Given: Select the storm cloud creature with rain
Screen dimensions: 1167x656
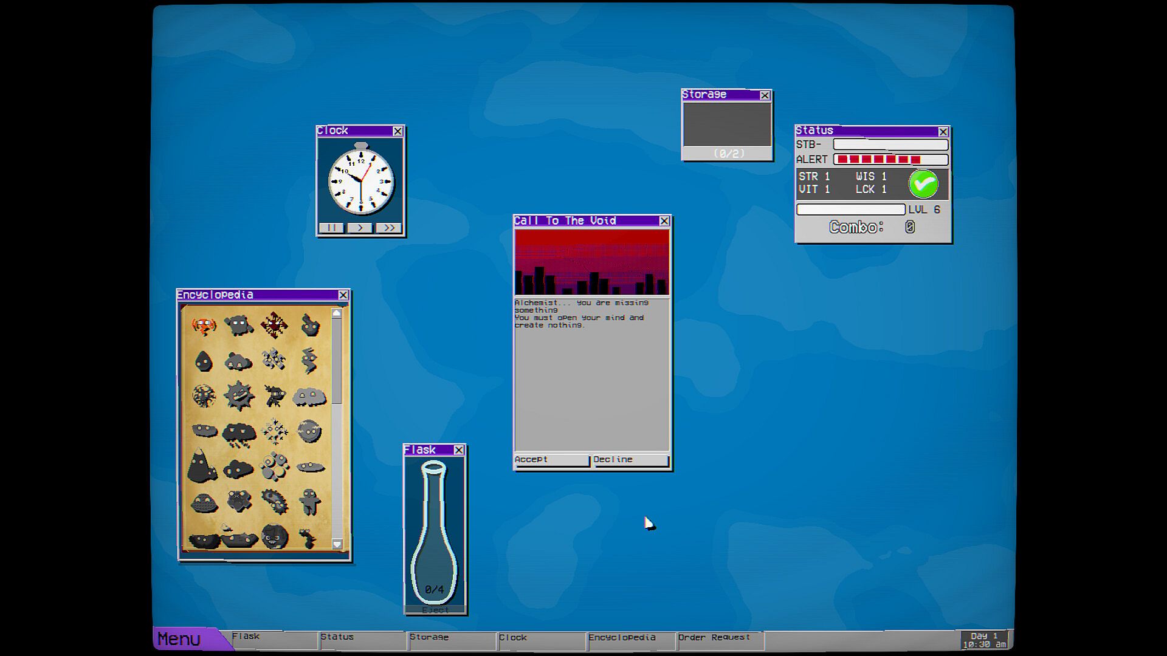Looking at the screenshot, I should coord(238,434).
